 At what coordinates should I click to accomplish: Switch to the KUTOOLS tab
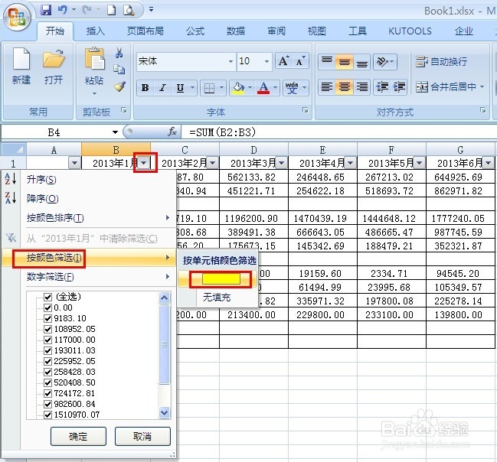click(410, 31)
